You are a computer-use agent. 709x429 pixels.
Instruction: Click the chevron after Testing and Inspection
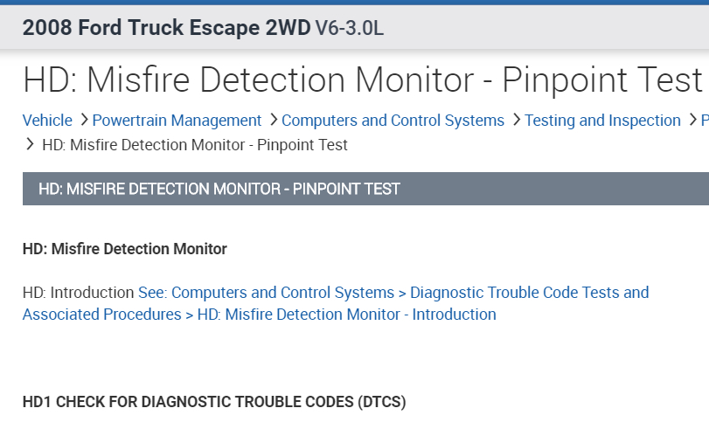coord(692,121)
